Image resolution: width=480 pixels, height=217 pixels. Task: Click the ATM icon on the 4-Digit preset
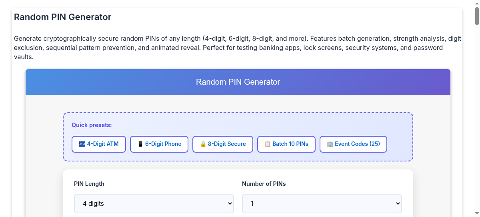[82, 144]
